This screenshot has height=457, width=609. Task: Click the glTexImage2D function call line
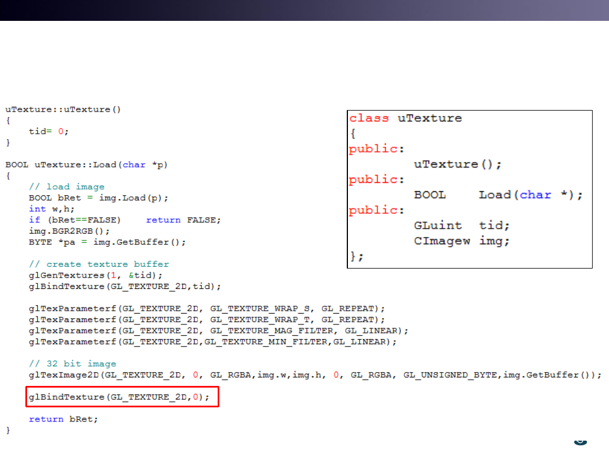tap(315, 375)
